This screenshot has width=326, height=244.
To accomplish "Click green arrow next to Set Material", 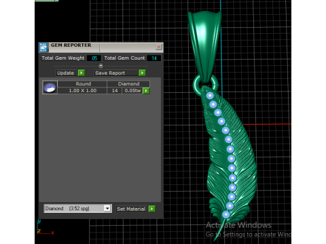I will [152, 209].
